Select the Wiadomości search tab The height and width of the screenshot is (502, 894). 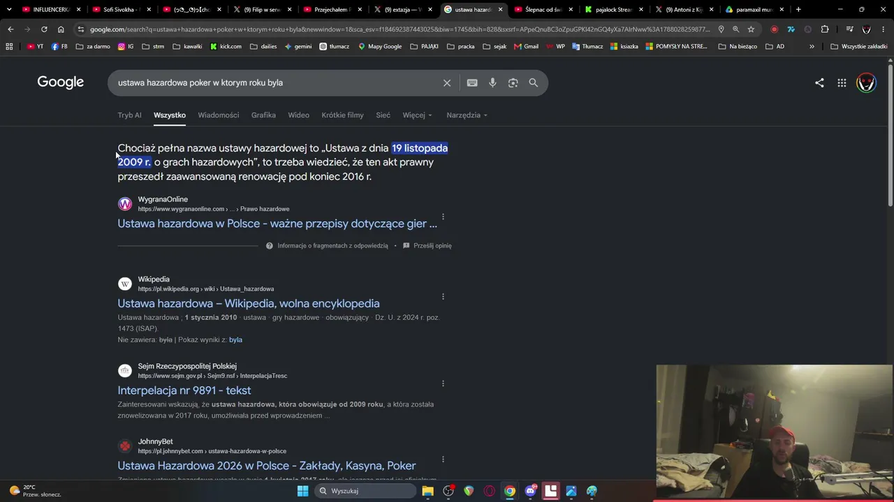coord(219,115)
